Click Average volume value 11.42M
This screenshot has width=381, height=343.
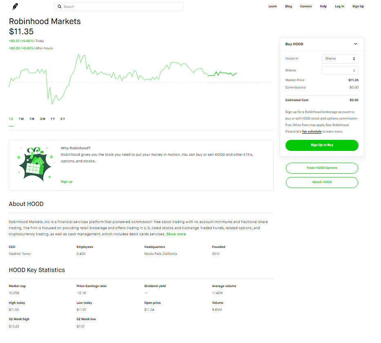point(217,293)
